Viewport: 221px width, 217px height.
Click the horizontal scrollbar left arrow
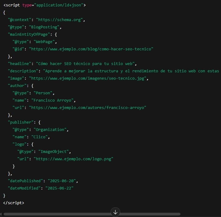pyautogui.click(x=1, y=214)
